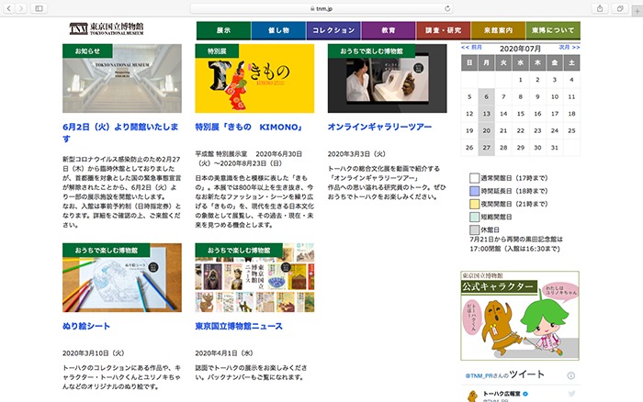Image resolution: width=643 pixels, height=402 pixels.
Task: Open the 展示 menu tab
Action: [223, 30]
